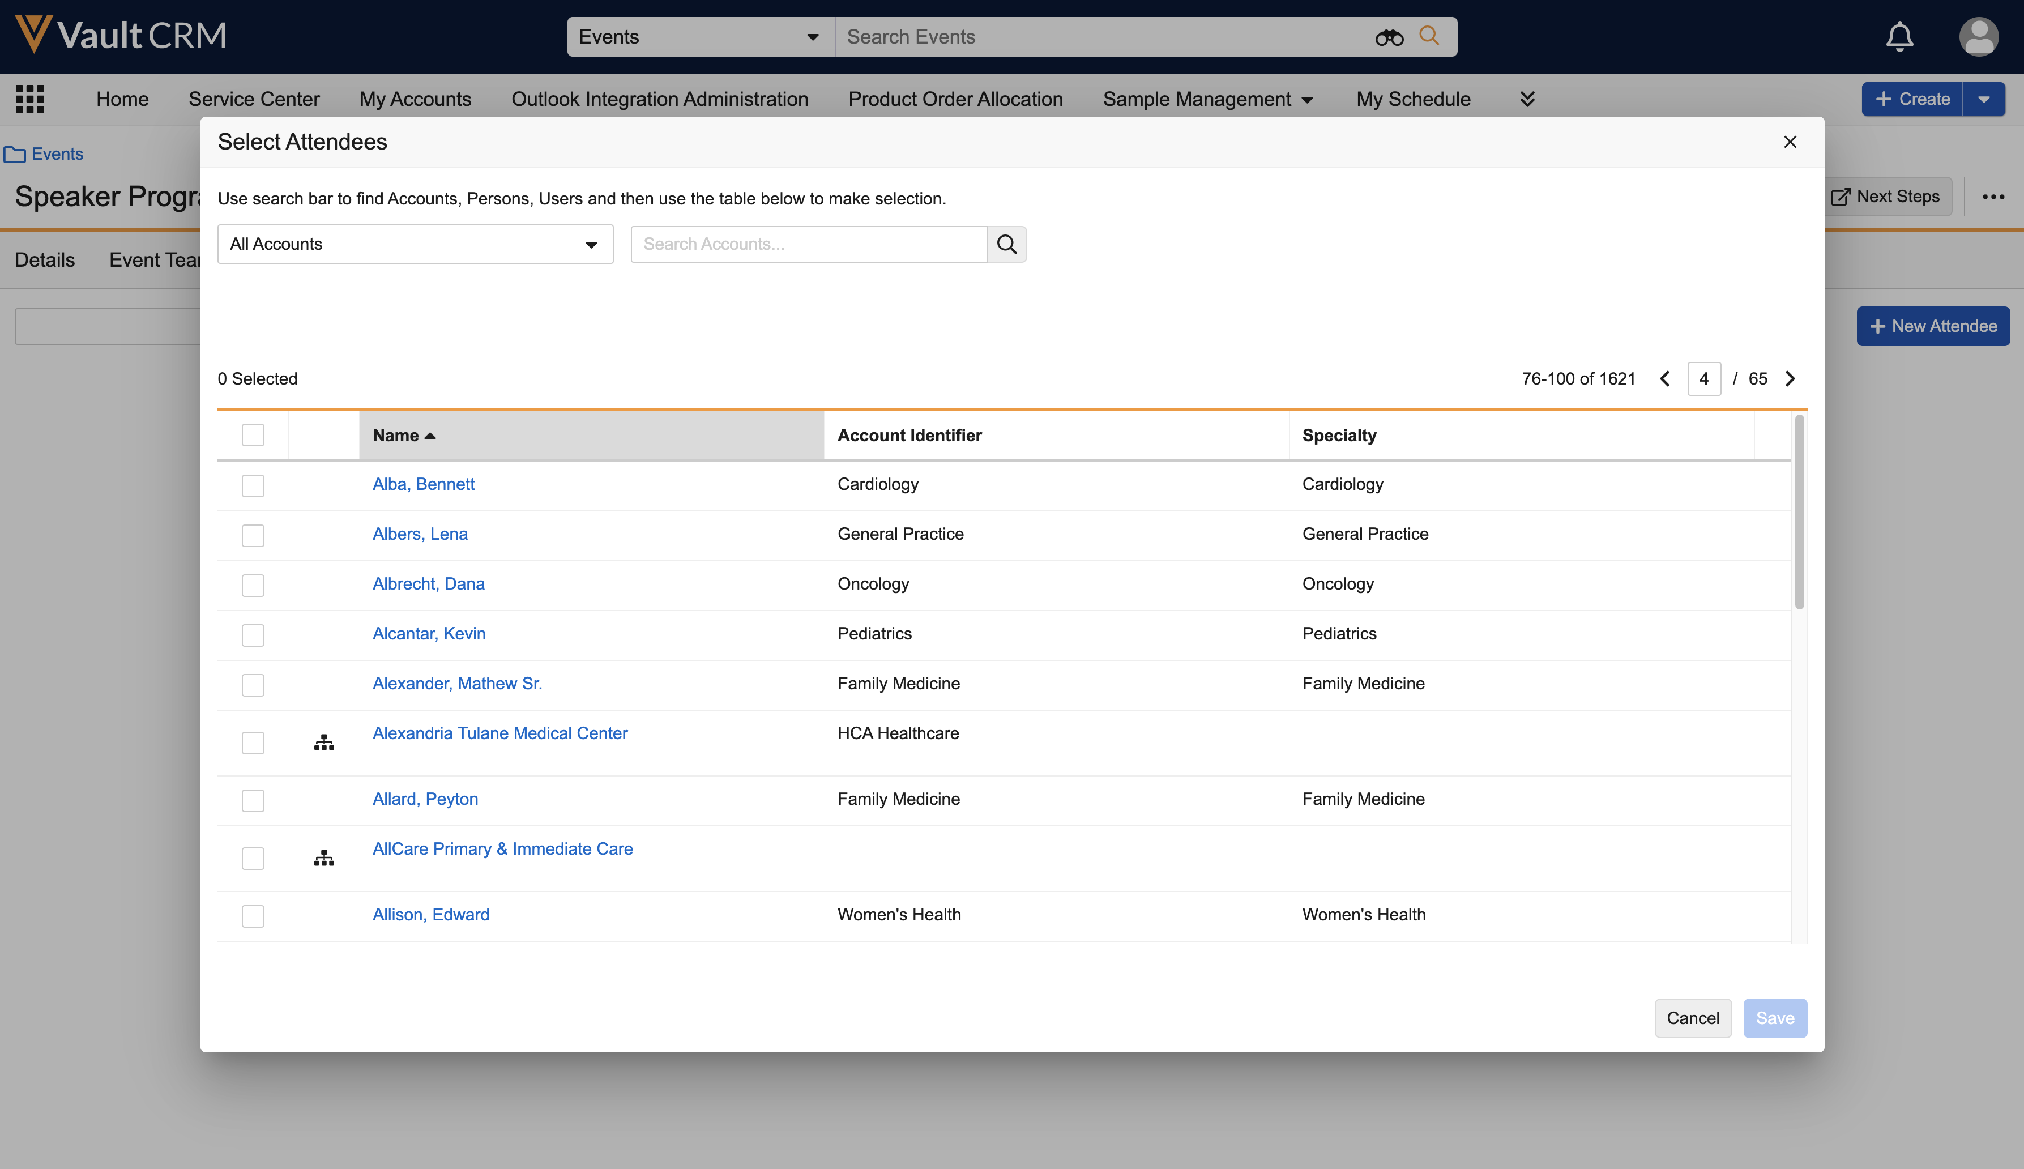Open the user profile avatar menu
Image resolution: width=2024 pixels, height=1169 pixels.
1978,37
